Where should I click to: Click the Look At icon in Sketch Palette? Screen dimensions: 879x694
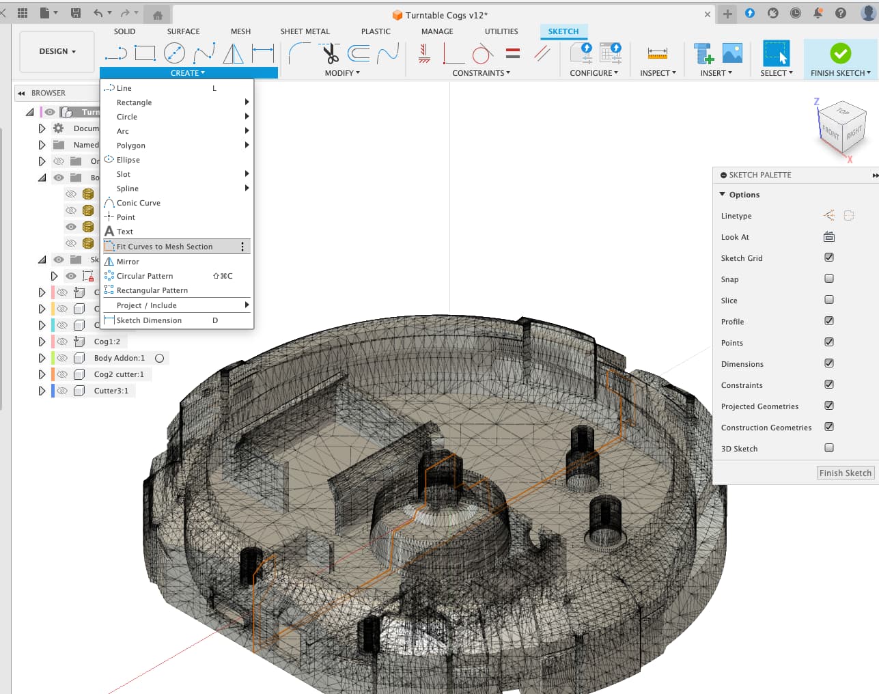828,237
